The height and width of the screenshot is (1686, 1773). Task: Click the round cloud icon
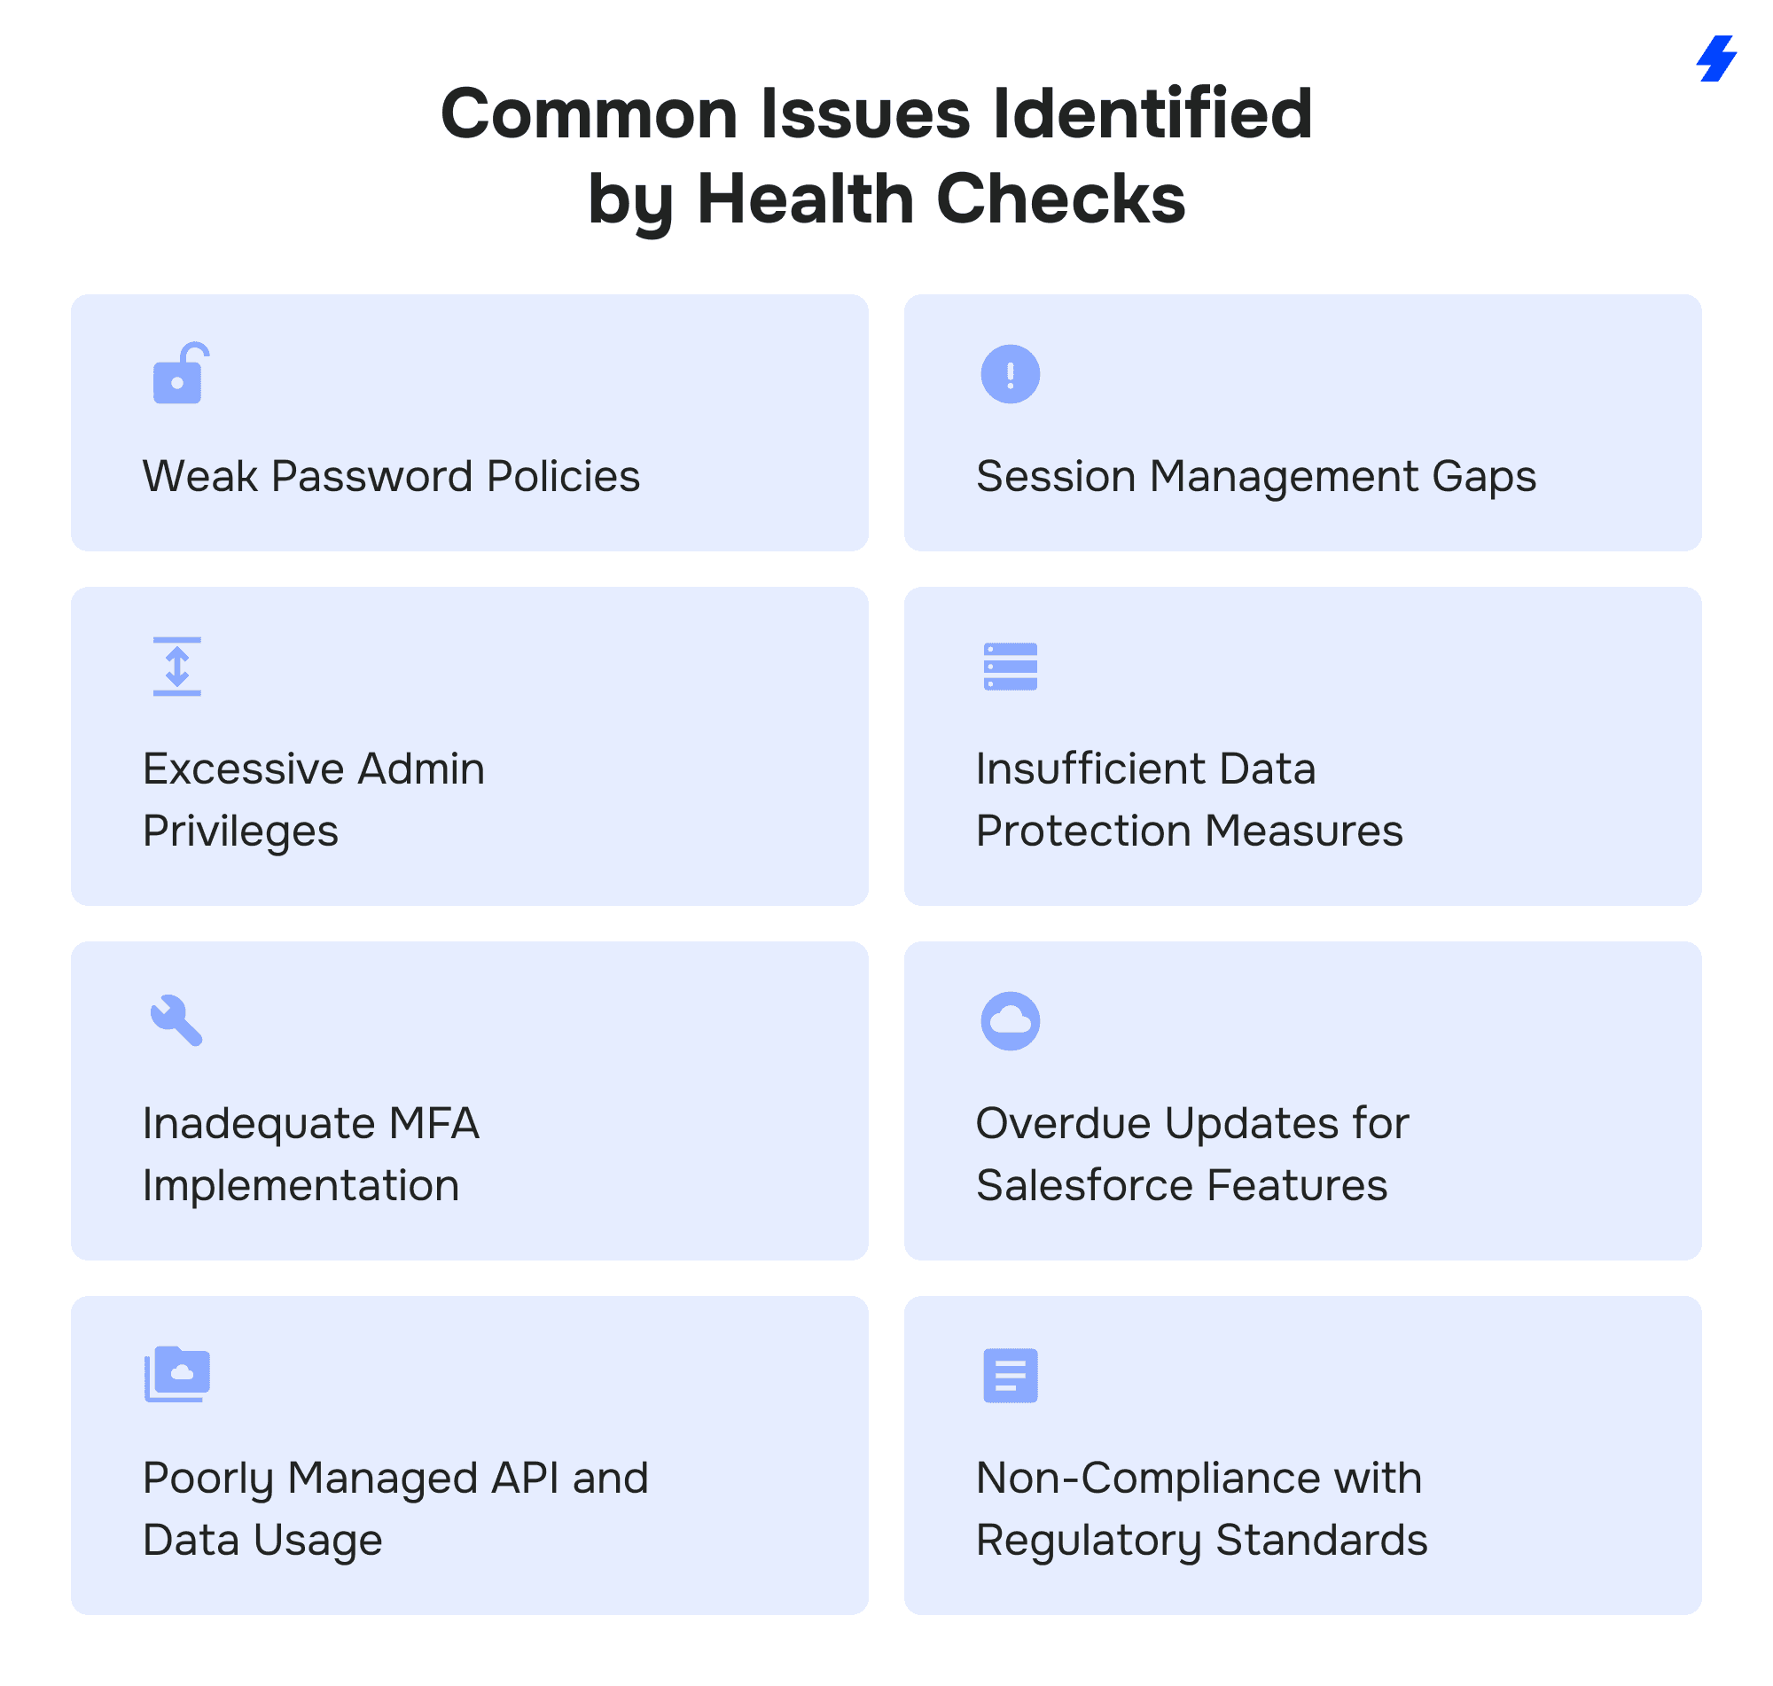[x=1010, y=1021]
